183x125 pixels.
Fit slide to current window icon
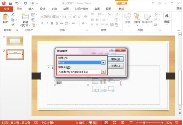point(176,123)
